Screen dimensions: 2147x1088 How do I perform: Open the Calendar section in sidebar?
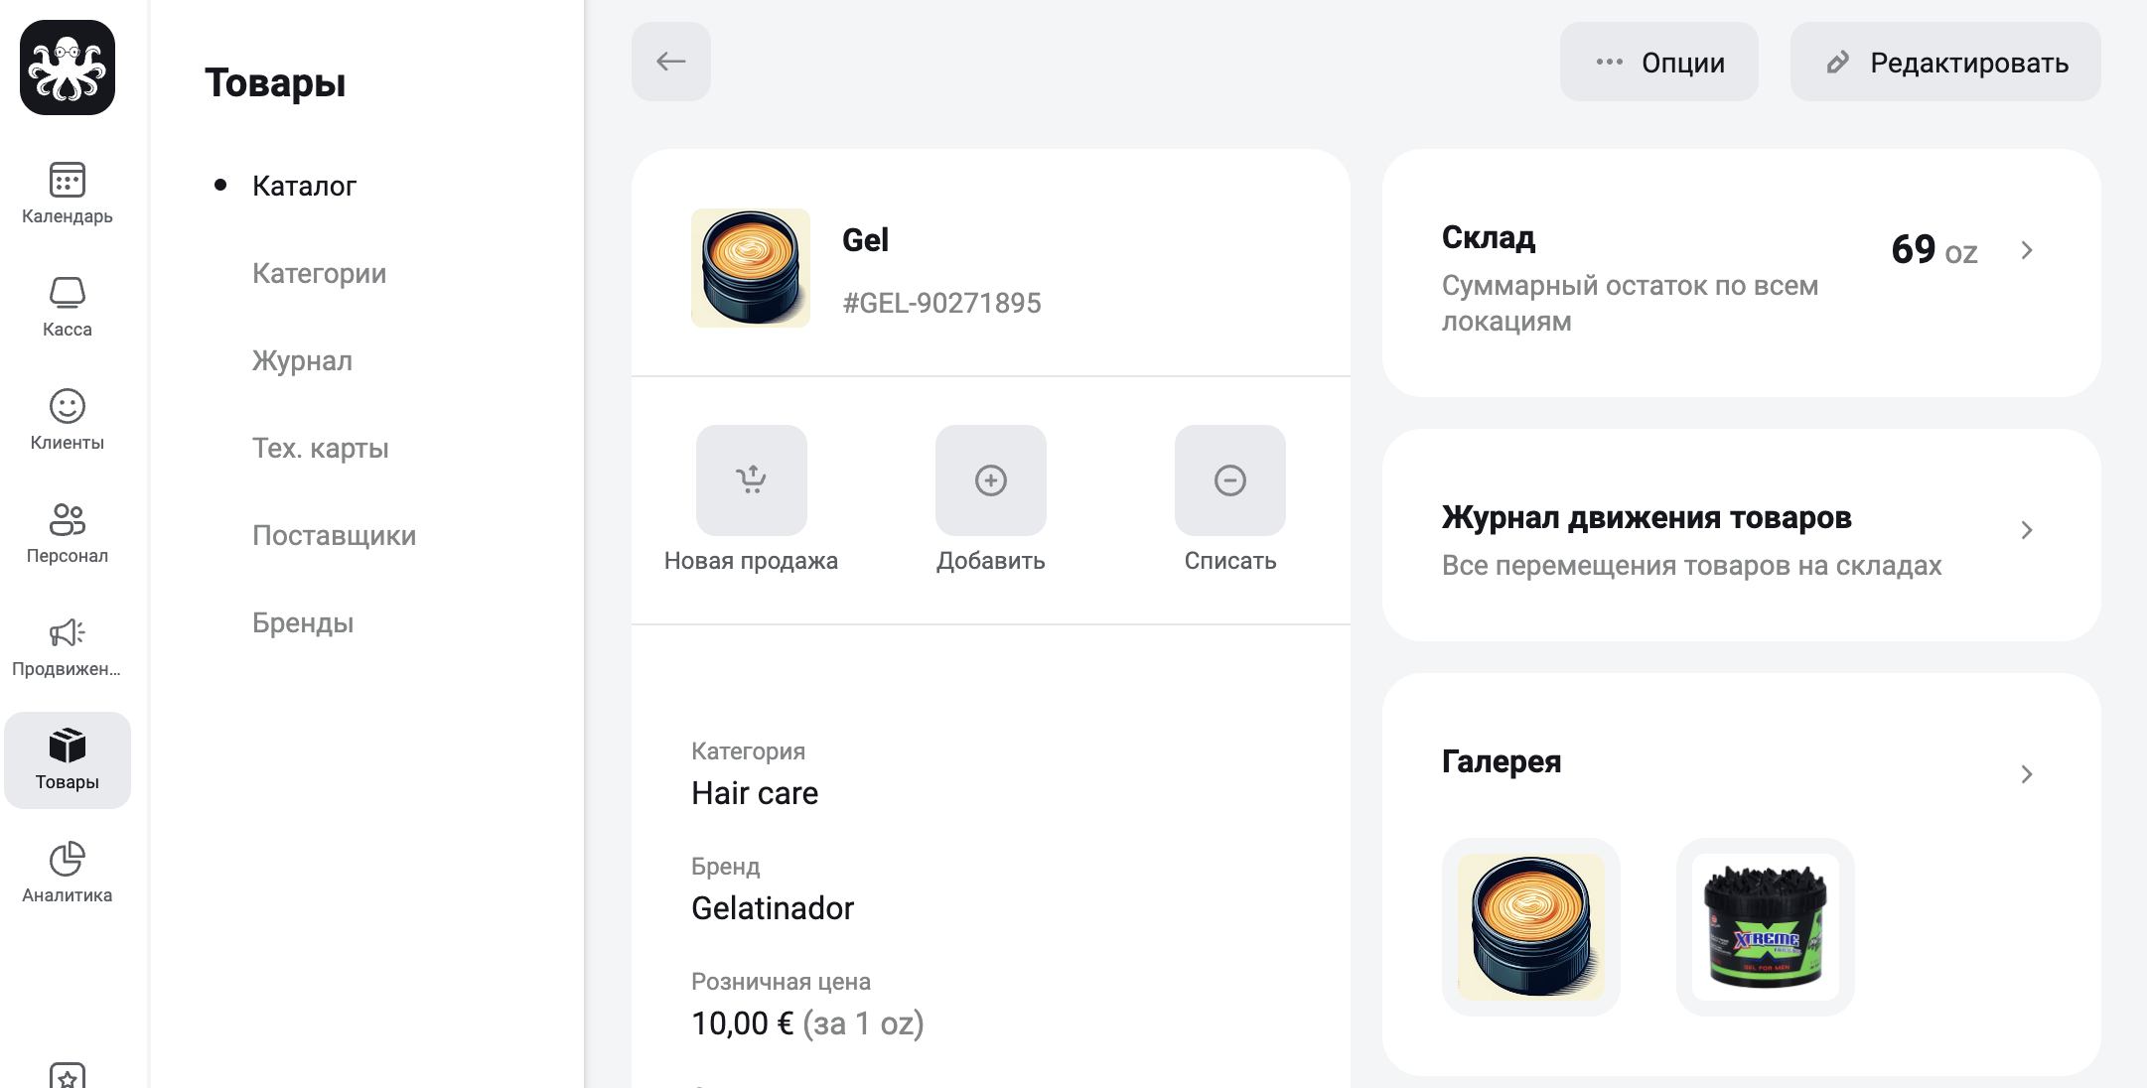68,194
